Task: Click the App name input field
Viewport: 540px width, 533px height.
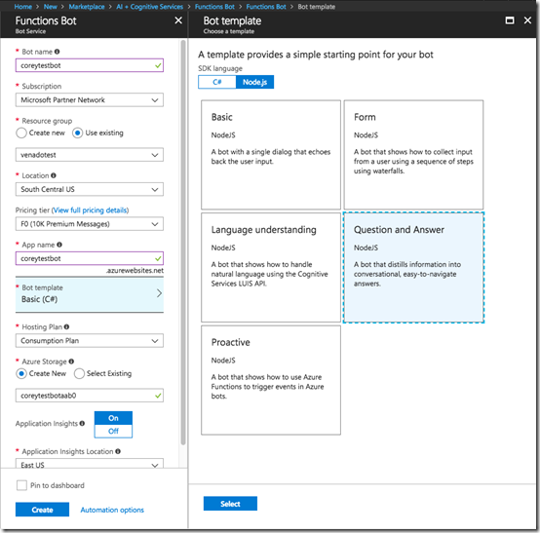Action: point(90,258)
